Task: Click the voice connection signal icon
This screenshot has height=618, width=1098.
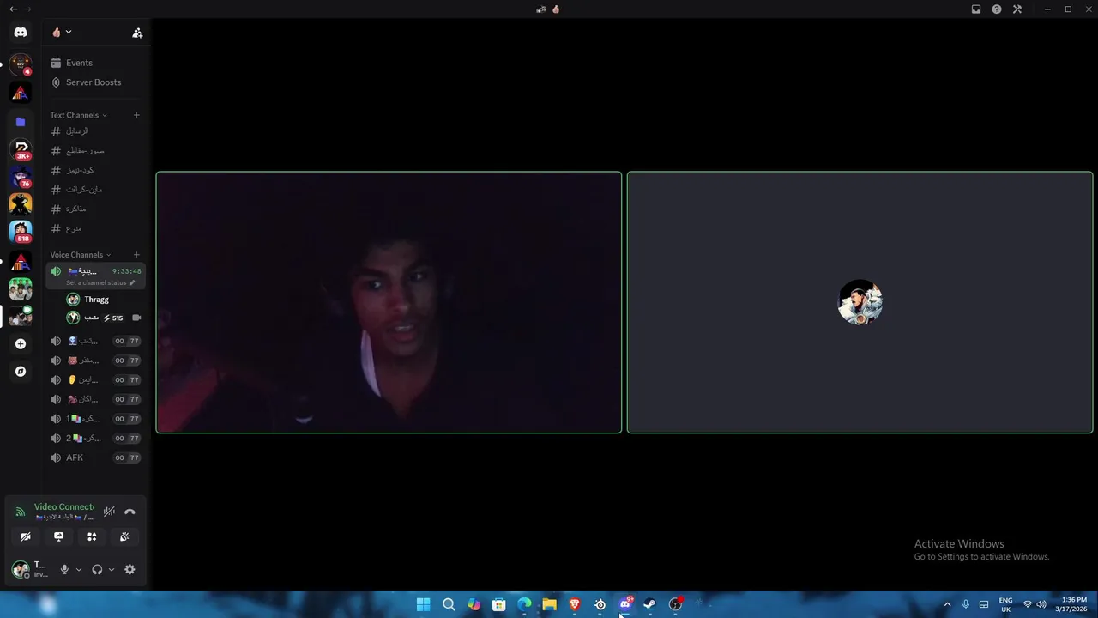Action: [x=20, y=512]
